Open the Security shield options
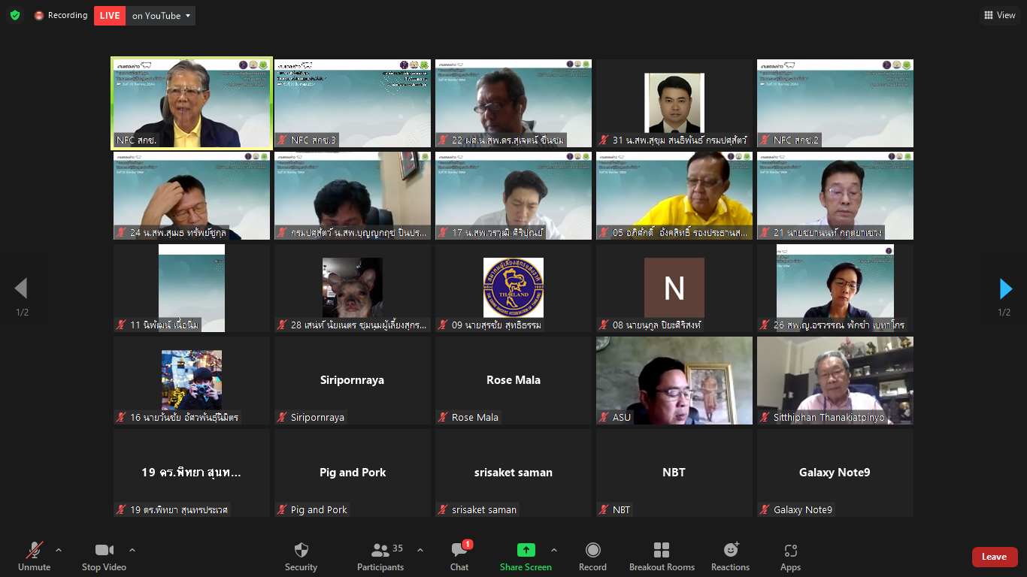1027x577 pixels. pyautogui.click(x=301, y=557)
